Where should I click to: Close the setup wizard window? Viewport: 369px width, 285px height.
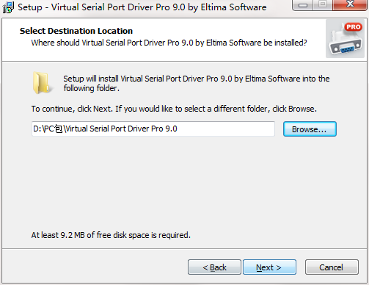350,5
